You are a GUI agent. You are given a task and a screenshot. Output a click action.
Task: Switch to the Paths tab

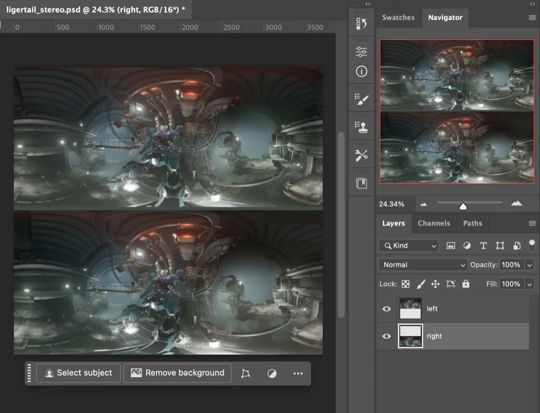472,223
